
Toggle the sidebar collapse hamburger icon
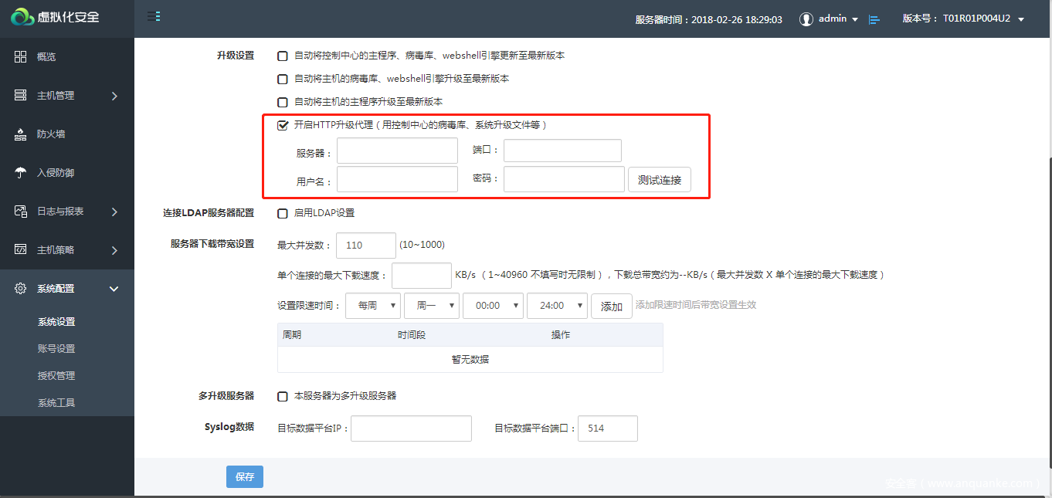(x=154, y=16)
